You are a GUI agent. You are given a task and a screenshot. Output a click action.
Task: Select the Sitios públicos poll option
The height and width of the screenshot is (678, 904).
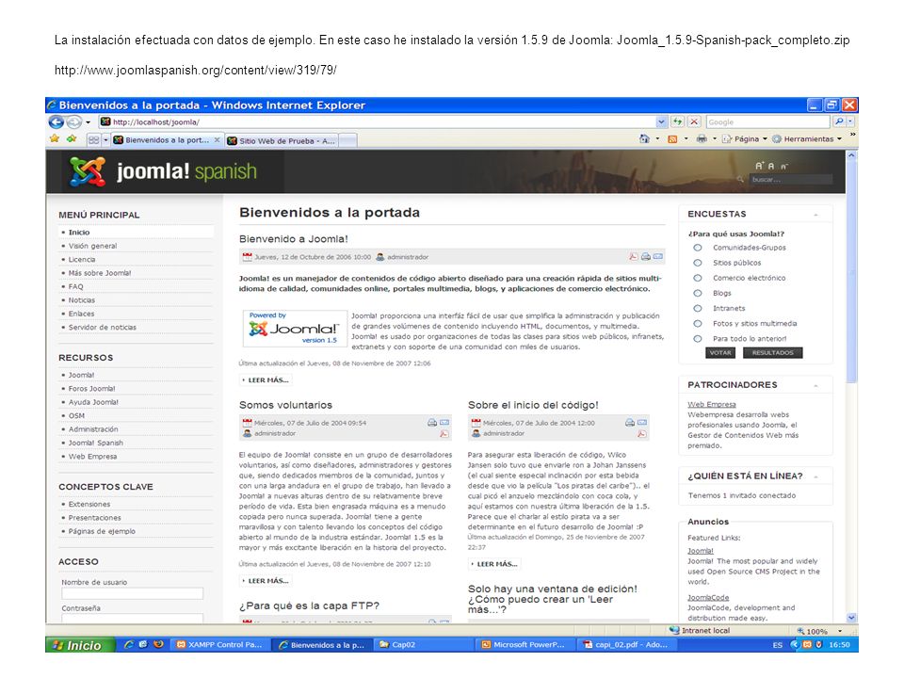[x=698, y=263]
